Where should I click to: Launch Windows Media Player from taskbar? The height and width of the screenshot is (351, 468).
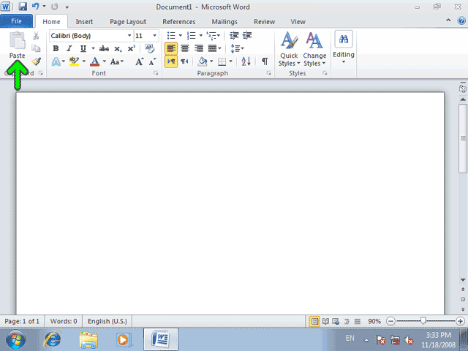point(124,339)
